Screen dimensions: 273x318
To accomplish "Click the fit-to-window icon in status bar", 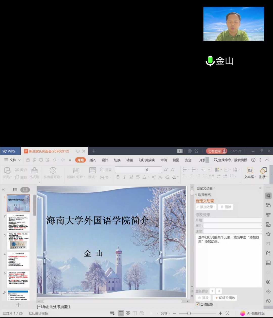I will tap(227, 313).
